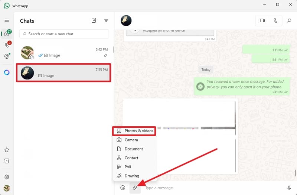Open Starred messages
The image size is (297, 195).
pyautogui.click(x=7, y=150)
